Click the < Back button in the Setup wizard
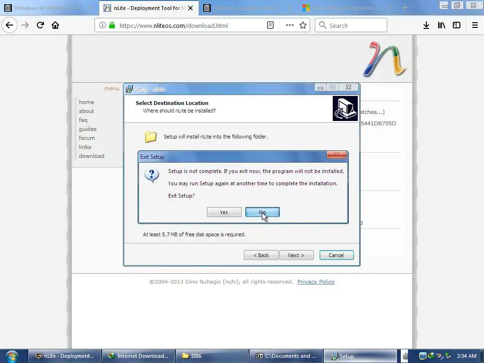Image resolution: width=484 pixels, height=363 pixels. [x=261, y=255]
